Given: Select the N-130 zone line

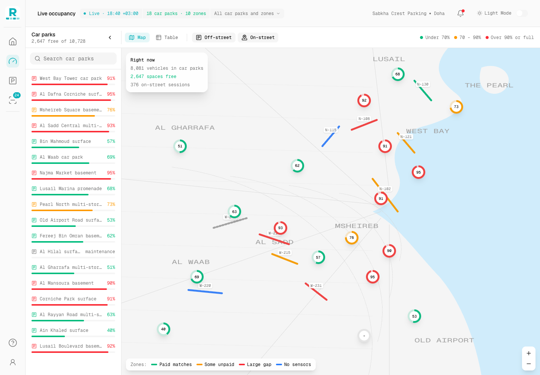Looking at the screenshot, I should 423,90.
